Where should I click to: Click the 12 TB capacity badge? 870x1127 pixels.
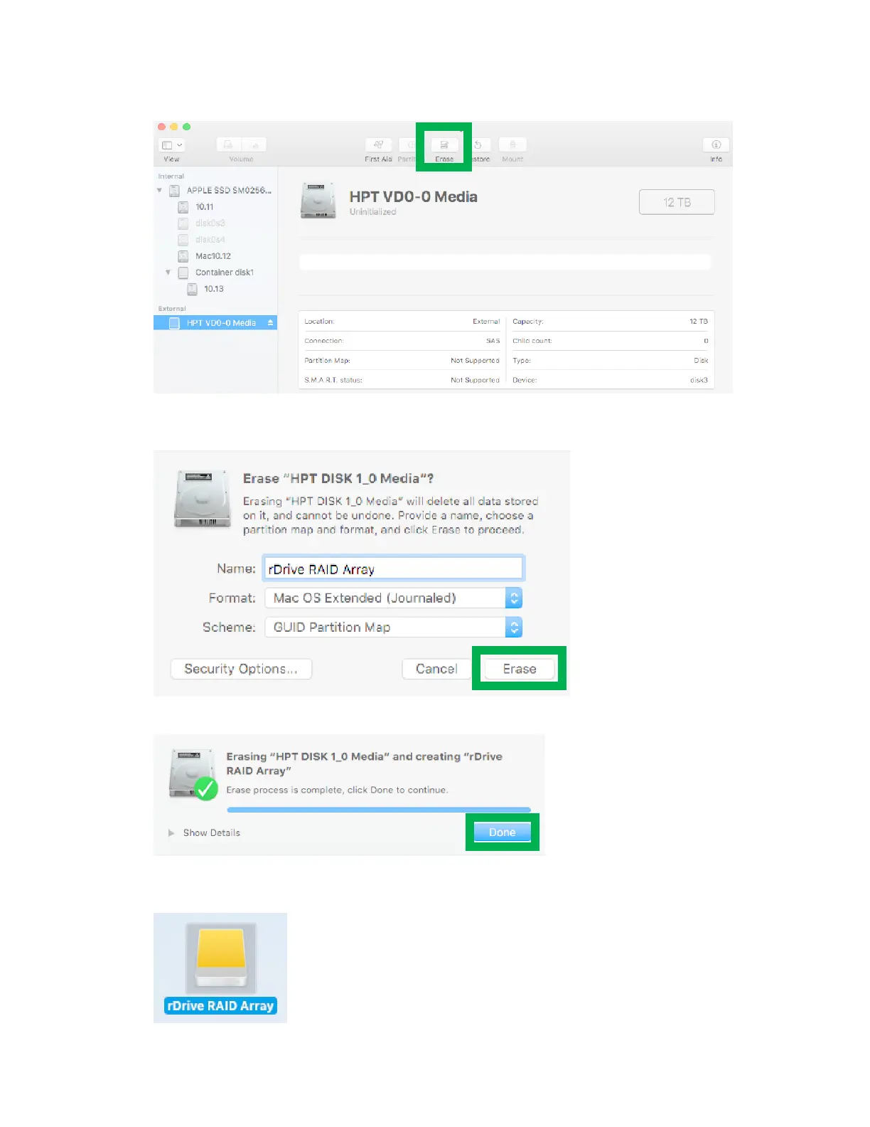pyautogui.click(x=677, y=202)
